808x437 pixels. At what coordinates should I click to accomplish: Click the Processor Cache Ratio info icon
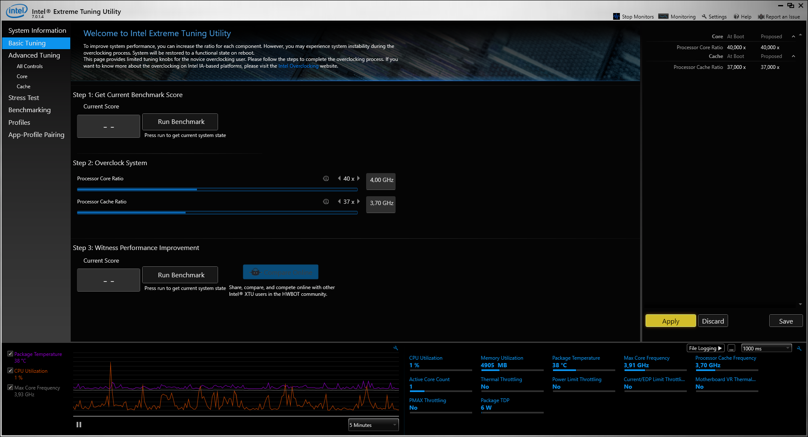[326, 202]
